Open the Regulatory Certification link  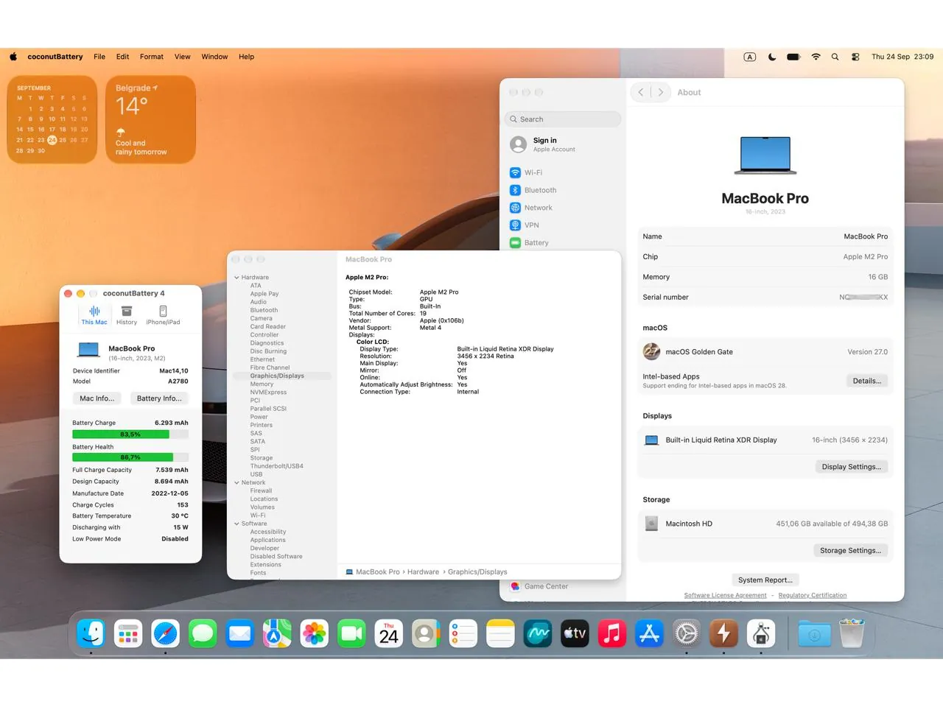point(813,596)
